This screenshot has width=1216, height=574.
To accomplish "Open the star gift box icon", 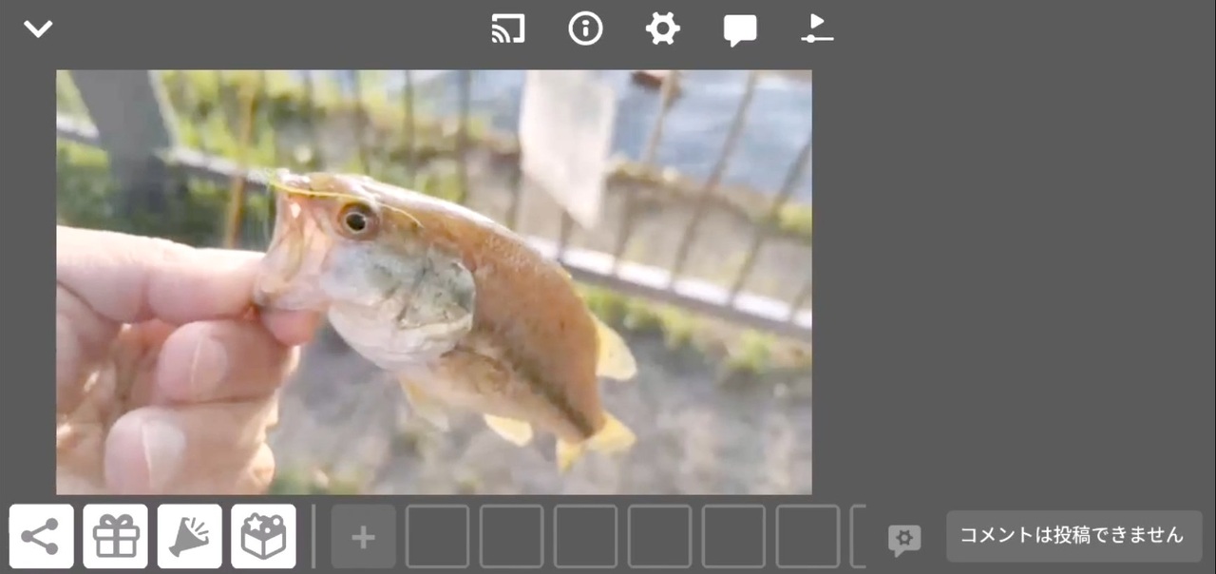I will pos(263,537).
